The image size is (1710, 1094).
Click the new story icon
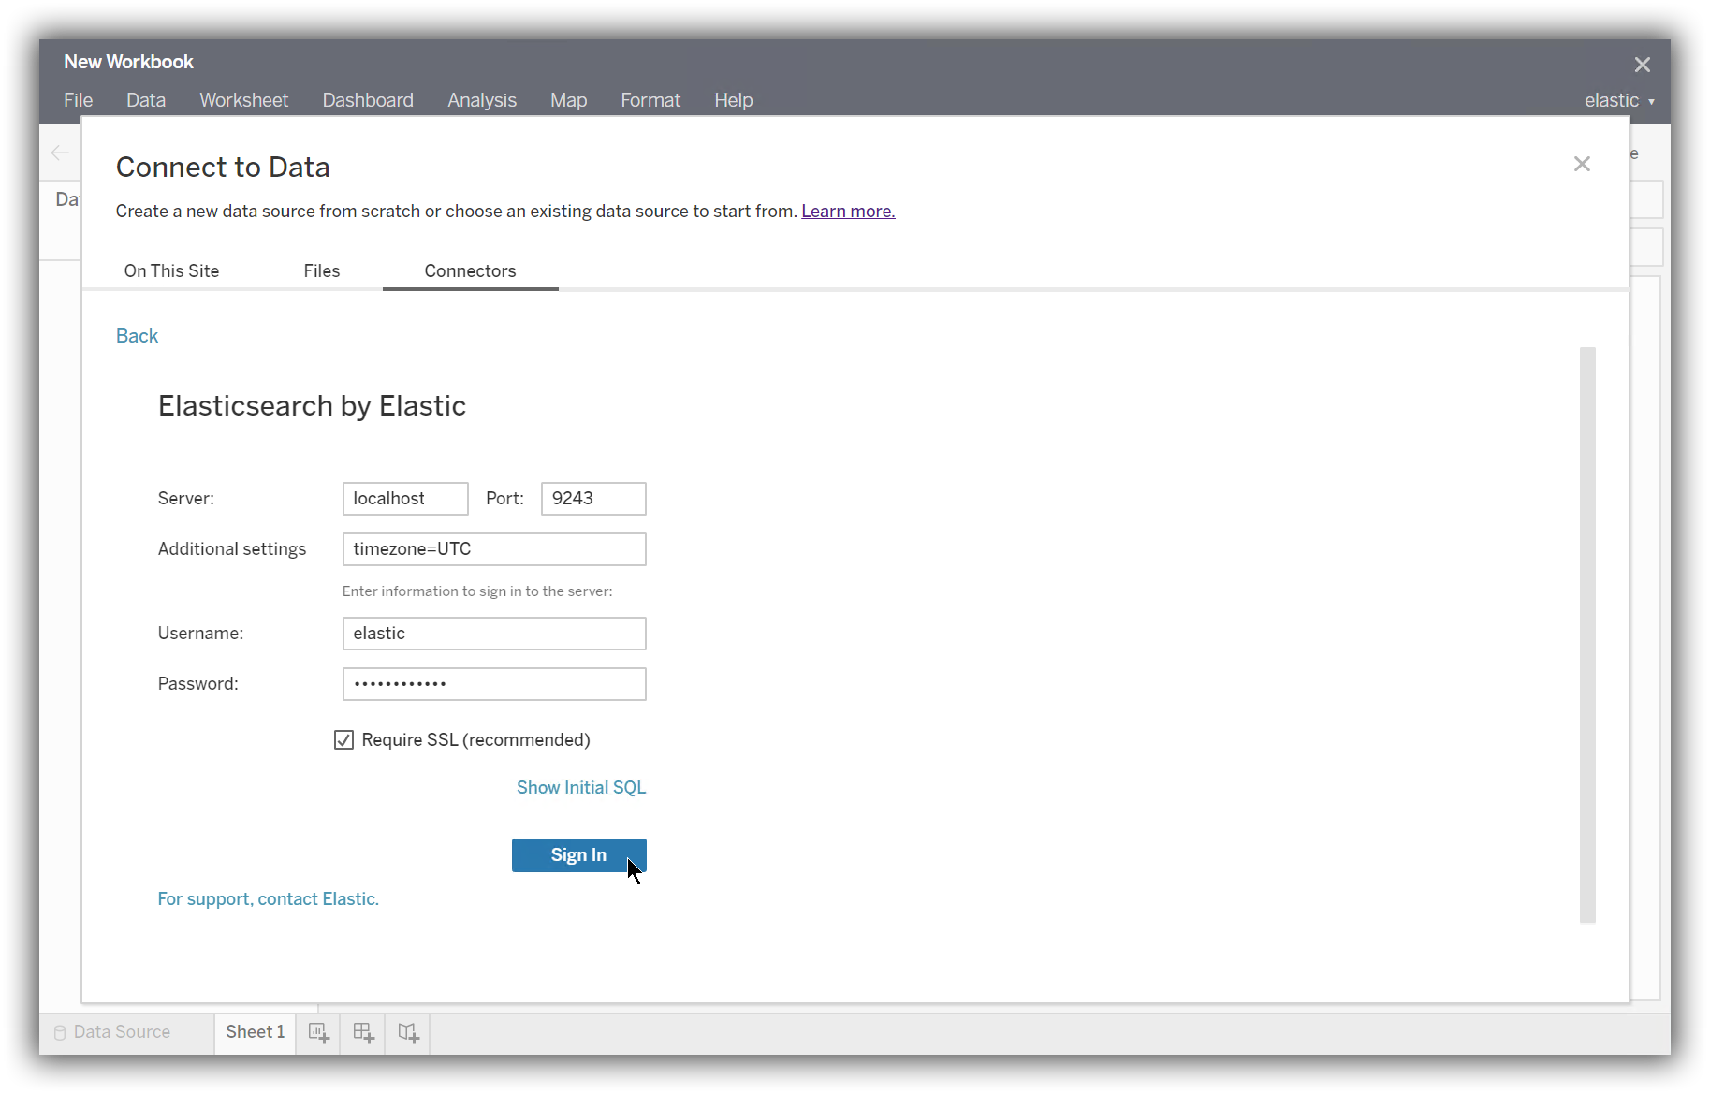[408, 1032]
